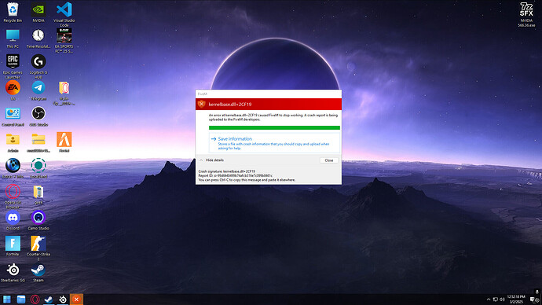Open the volume control in system tray
This screenshot has width=542, height=305.
[x=502, y=299]
